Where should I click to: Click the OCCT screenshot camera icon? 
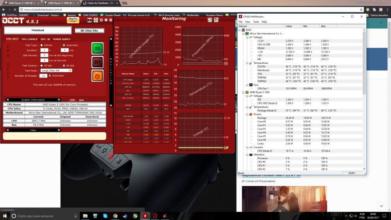pyautogui.click(x=90, y=20)
